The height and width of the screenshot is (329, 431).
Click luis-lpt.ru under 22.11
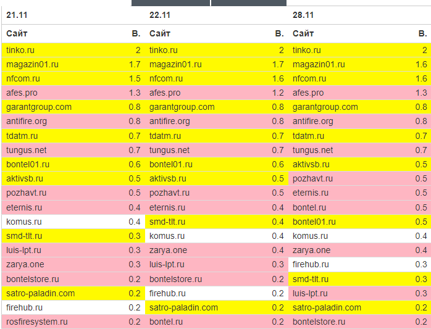coord(167,264)
